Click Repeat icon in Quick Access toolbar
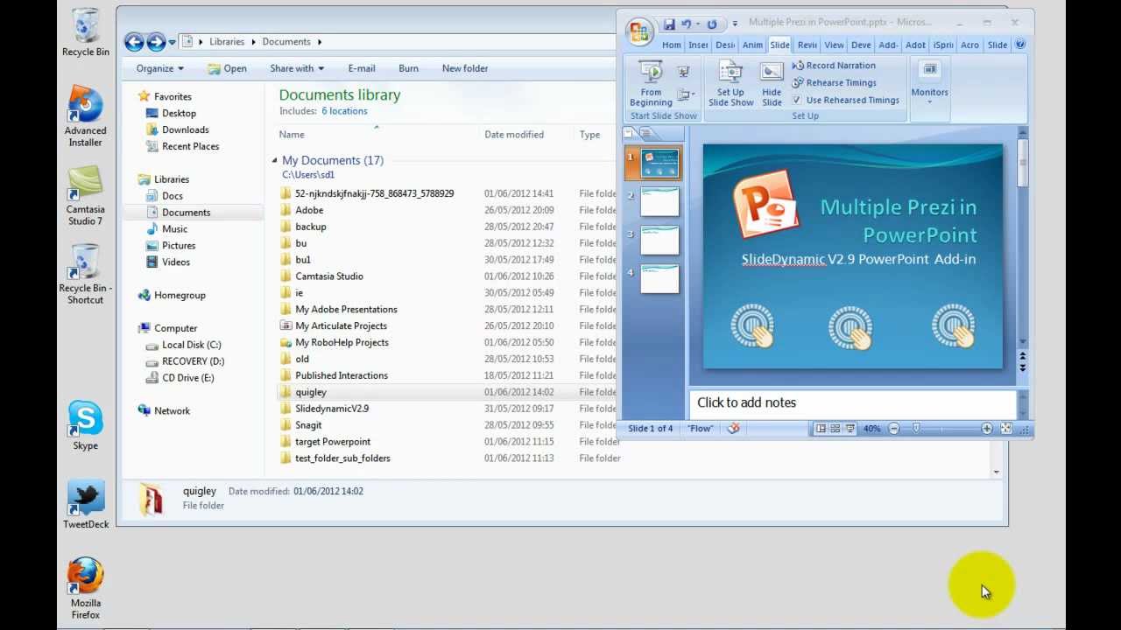The width and height of the screenshot is (1121, 630). pos(712,24)
